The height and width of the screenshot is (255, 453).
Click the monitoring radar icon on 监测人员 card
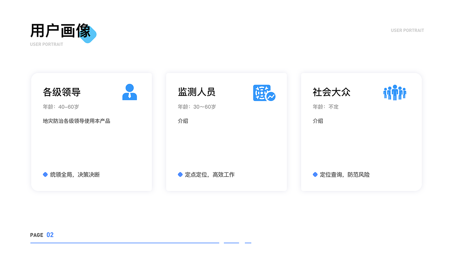[x=262, y=93]
